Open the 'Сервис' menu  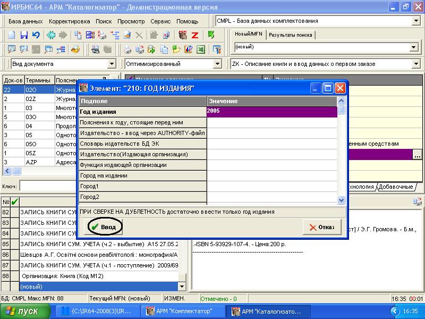[160, 21]
